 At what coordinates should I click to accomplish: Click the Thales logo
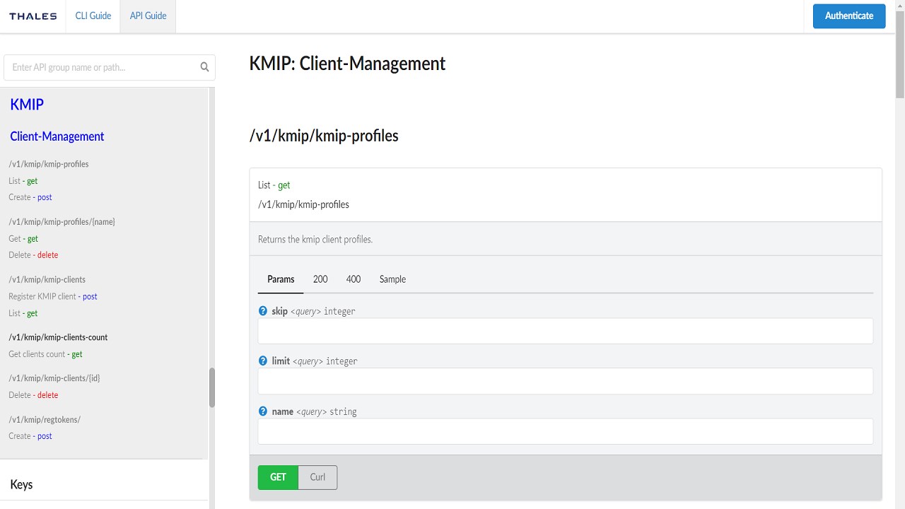point(33,16)
